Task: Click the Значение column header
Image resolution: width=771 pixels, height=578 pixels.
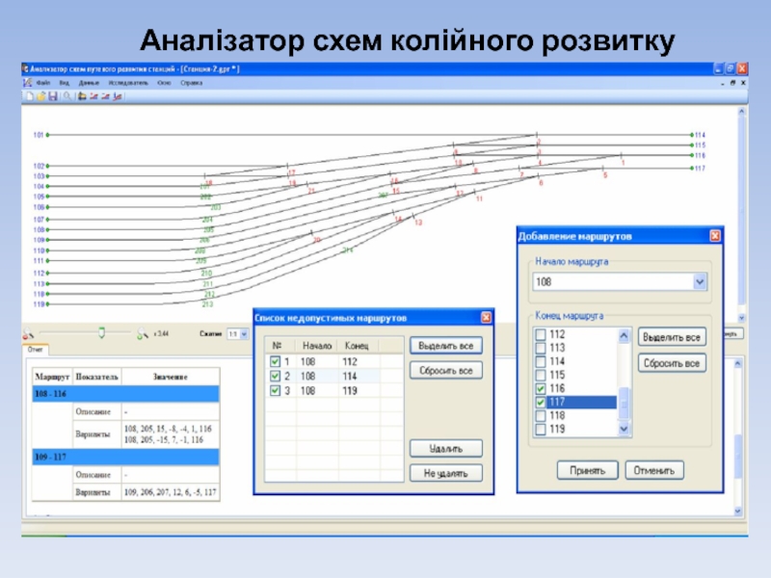Action: (x=171, y=377)
